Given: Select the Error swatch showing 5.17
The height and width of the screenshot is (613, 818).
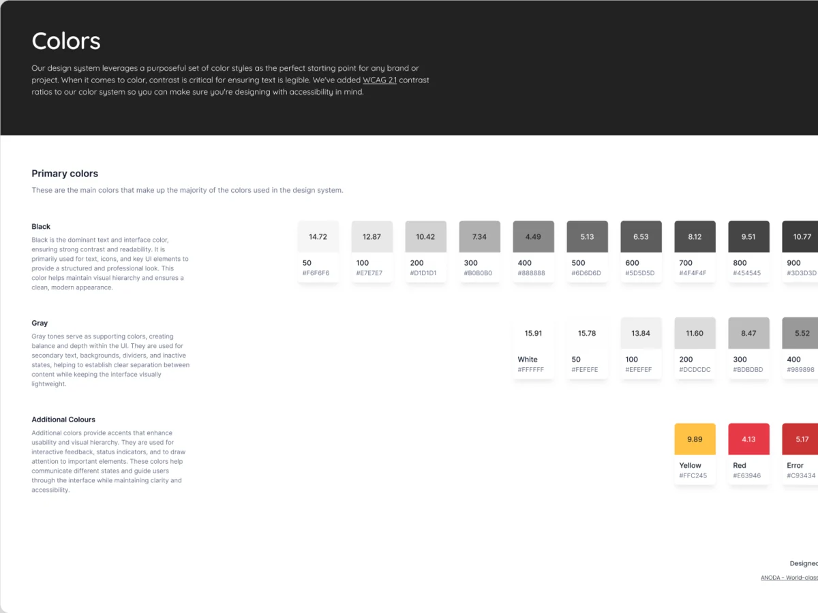Looking at the screenshot, I should tap(800, 439).
